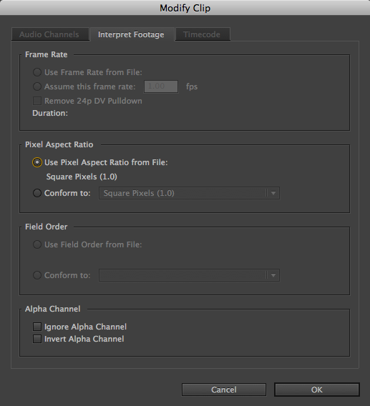Select the Interpret Footage tab
This screenshot has height=406, width=370.
(x=132, y=34)
